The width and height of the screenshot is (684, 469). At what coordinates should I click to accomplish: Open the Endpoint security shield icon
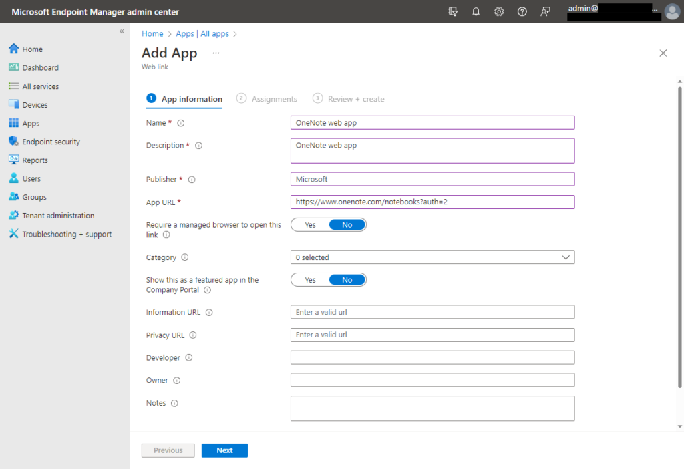[x=14, y=142]
